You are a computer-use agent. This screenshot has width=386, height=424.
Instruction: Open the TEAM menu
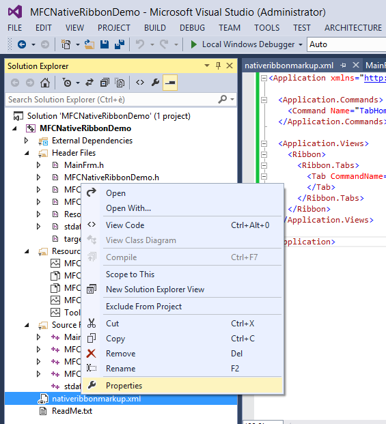click(230, 28)
